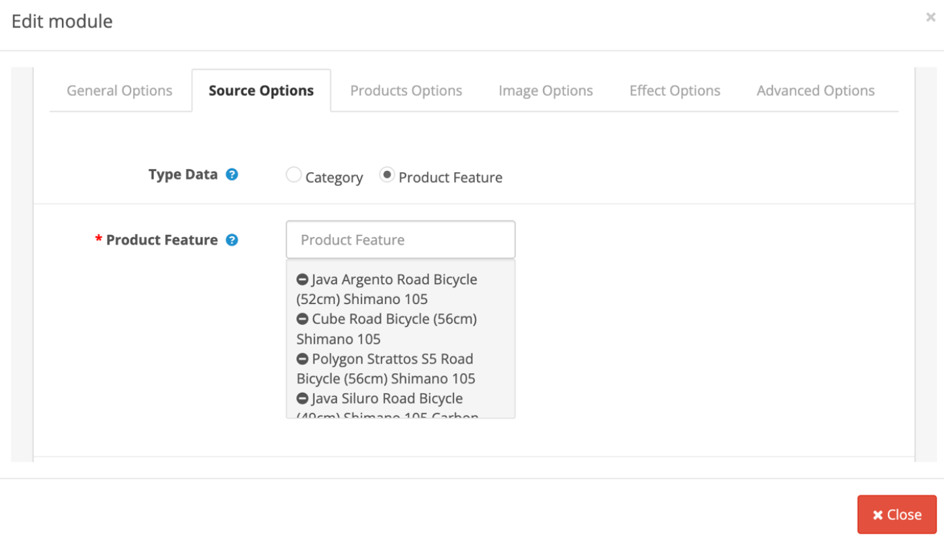Remove Cube Road Bicycle entry
This screenshot has height=537, width=944.
(302, 320)
